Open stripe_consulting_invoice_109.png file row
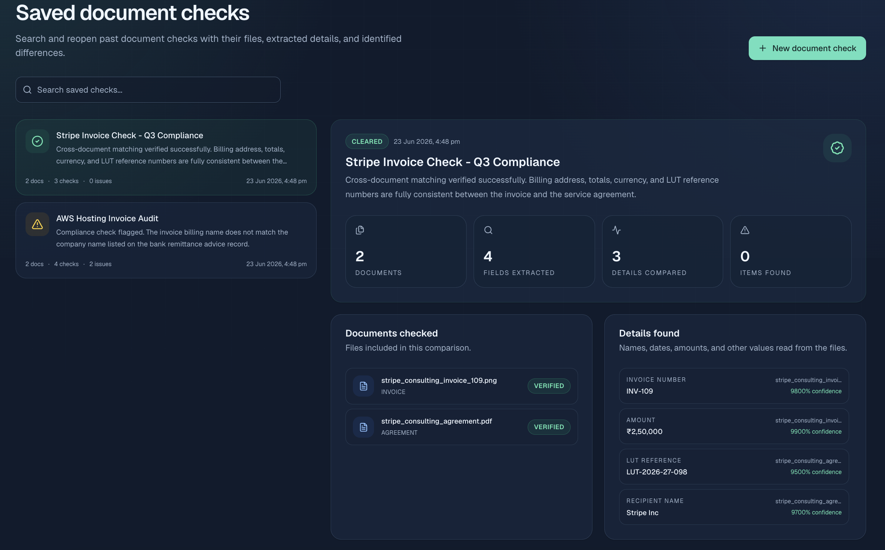 tap(461, 386)
